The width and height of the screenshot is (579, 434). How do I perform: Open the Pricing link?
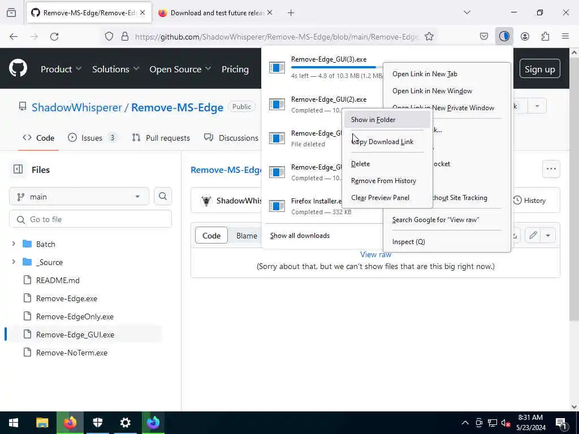[x=235, y=69]
